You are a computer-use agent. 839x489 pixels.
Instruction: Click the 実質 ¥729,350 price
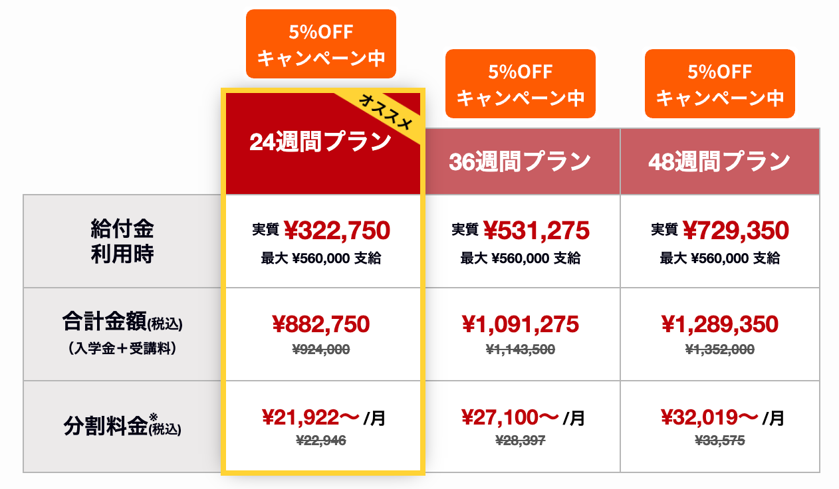point(720,231)
